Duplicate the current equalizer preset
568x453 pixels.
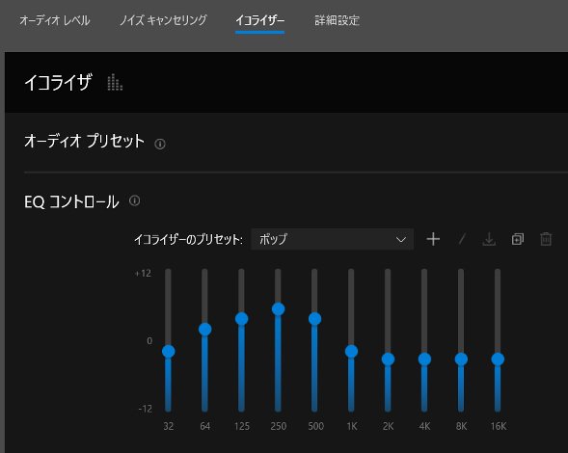point(518,239)
